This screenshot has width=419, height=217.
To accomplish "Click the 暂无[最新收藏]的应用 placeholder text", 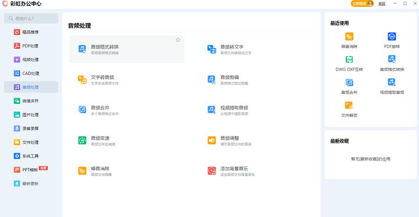I will [x=371, y=159].
